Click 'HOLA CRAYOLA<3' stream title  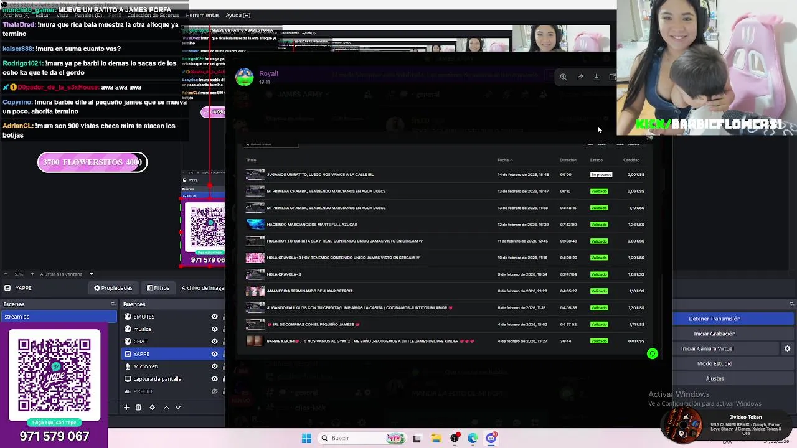click(x=284, y=274)
